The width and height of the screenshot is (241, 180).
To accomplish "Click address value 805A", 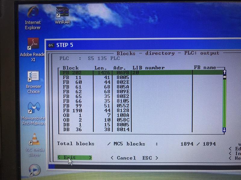I will (123, 87).
